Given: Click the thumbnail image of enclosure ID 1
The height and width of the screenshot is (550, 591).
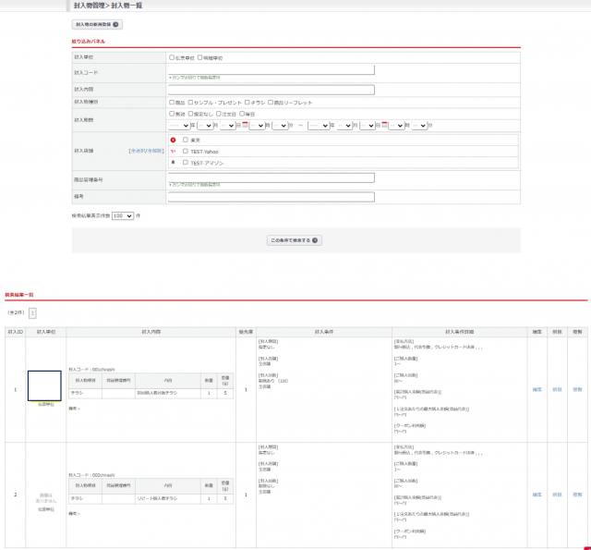Looking at the screenshot, I should 44,385.
